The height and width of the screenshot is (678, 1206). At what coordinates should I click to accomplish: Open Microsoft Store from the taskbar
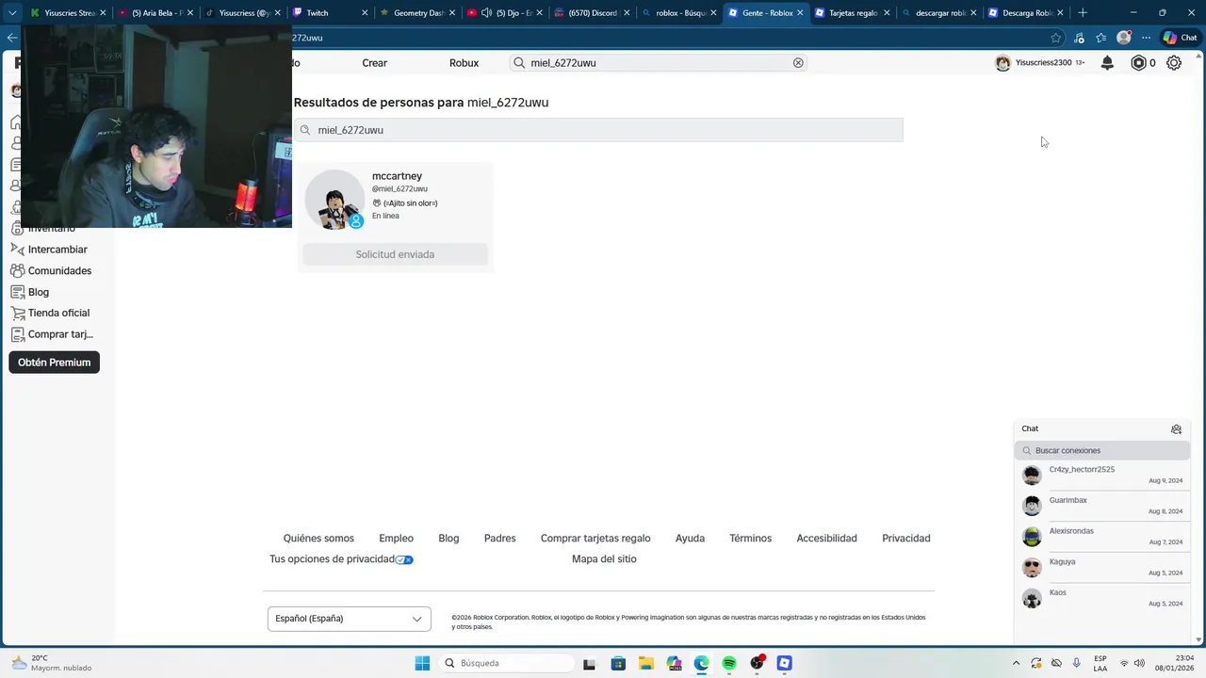coord(618,663)
